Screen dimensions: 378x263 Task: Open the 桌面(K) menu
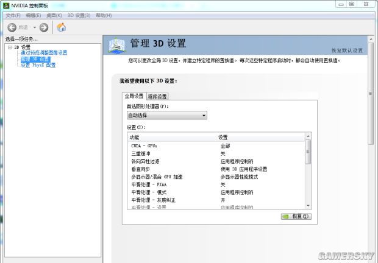[x=54, y=15]
